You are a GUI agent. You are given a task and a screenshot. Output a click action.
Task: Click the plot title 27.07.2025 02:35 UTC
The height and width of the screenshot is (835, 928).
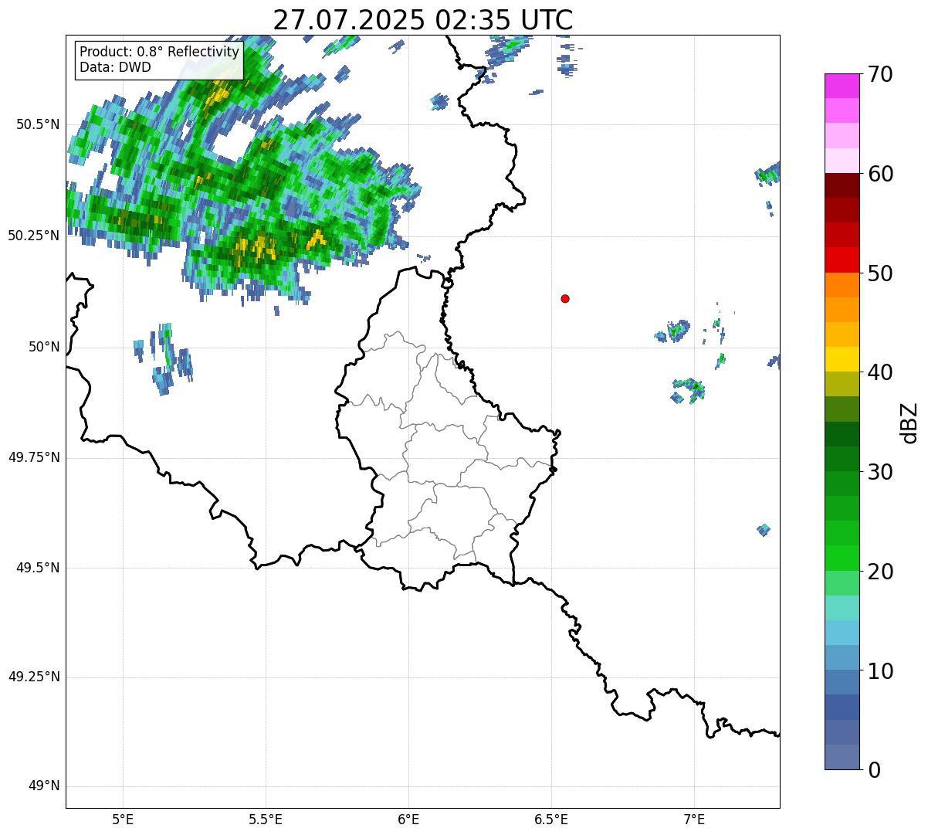point(423,20)
